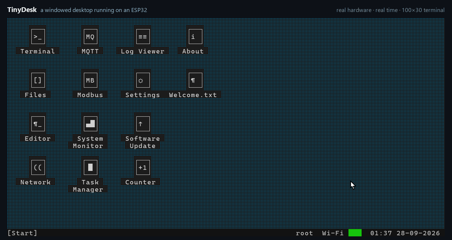
Task: Launch the MQTT app icon
Action: 90,37
